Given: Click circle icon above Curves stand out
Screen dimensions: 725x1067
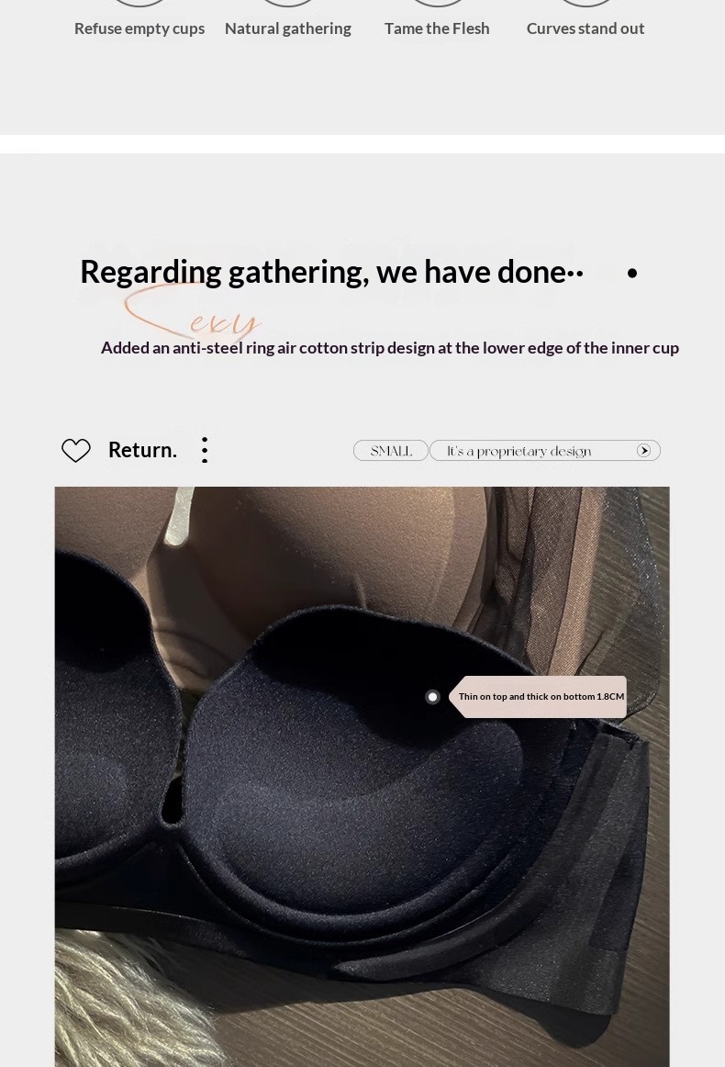Looking at the screenshot, I should tap(586, 3).
